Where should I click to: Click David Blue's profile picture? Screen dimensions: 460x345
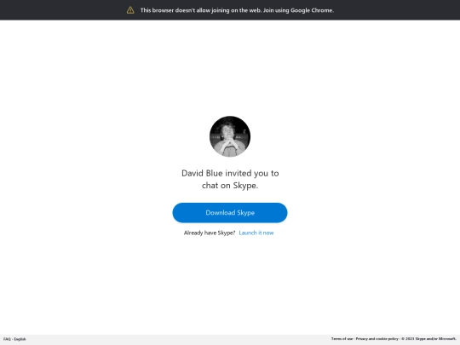pos(230,136)
